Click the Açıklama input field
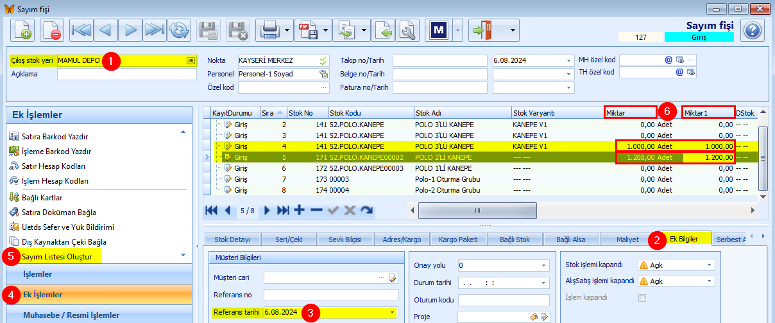 [x=127, y=74]
